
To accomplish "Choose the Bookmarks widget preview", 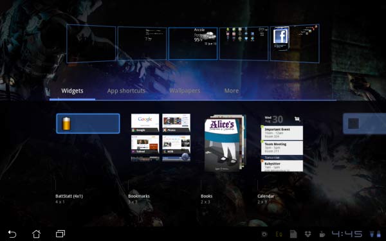I will (x=161, y=138).
